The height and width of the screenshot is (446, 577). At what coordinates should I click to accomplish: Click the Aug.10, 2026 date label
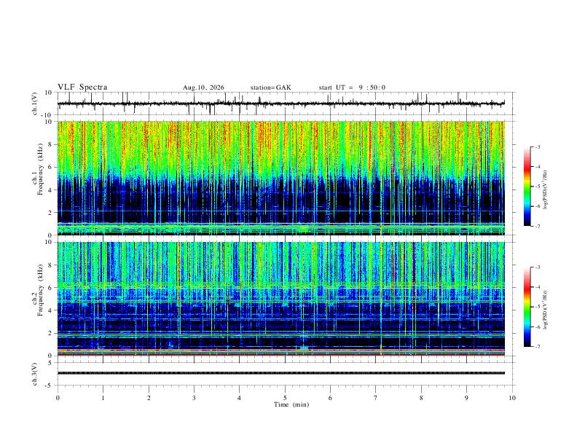[203, 87]
